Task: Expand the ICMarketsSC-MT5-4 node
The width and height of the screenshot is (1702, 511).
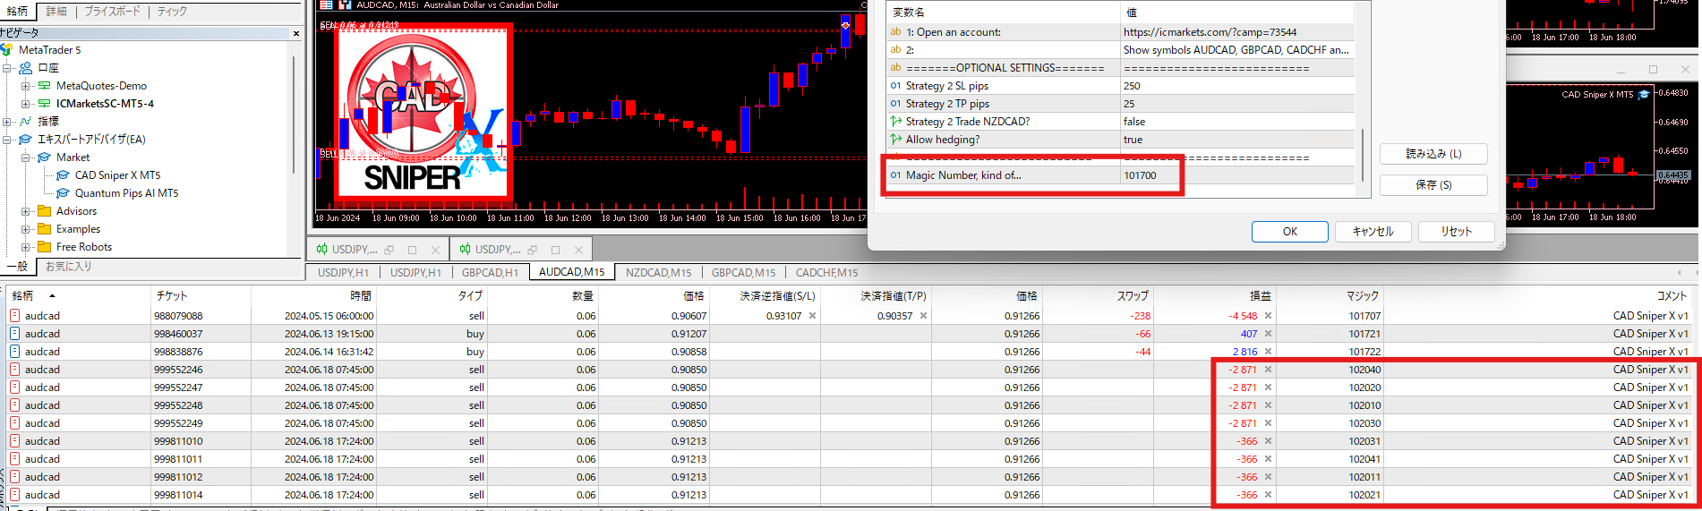Action: tap(26, 104)
